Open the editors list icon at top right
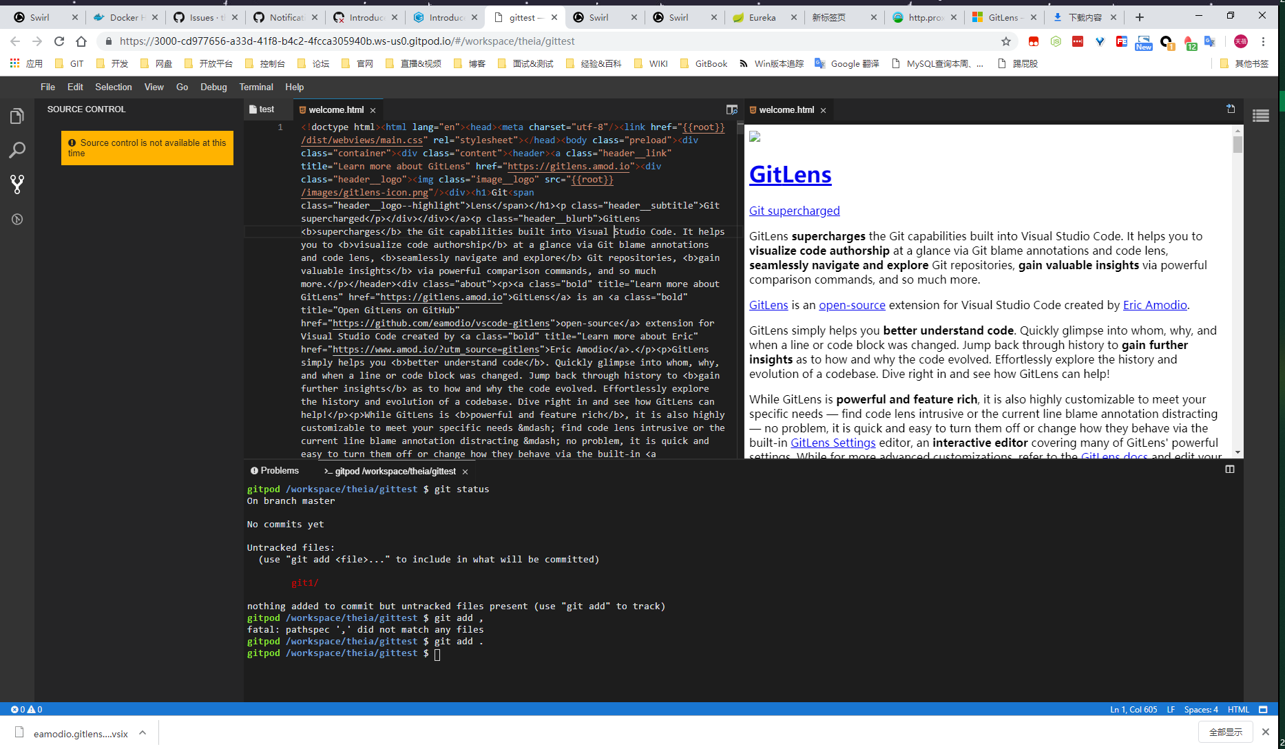This screenshot has height=749, width=1285. pos(1261,115)
